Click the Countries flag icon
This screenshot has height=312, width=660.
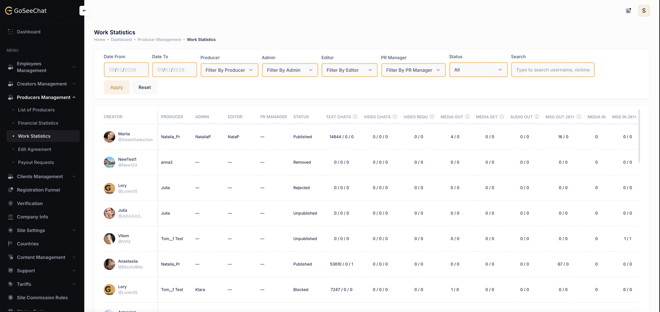tap(11, 244)
